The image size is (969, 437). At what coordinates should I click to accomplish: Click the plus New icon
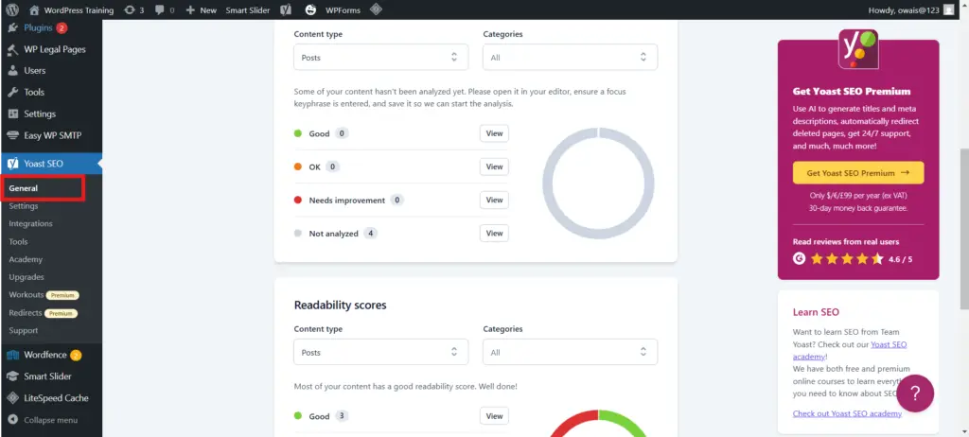coord(190,9)
